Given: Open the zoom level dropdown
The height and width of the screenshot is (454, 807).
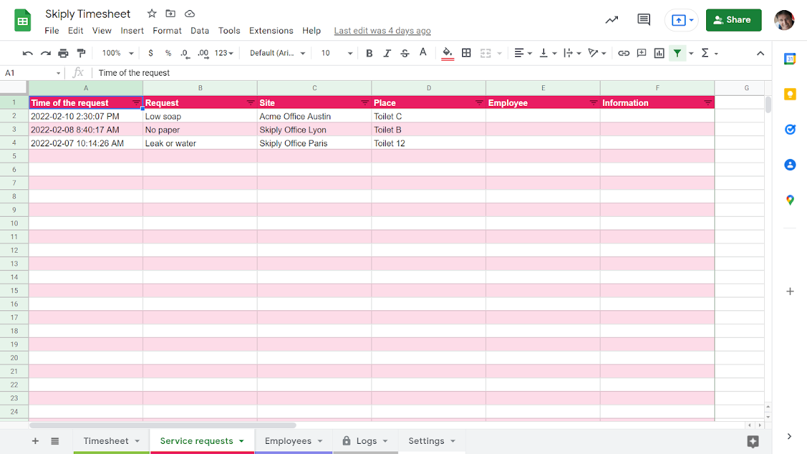Looking at the screenshot, I should point(118,53).
